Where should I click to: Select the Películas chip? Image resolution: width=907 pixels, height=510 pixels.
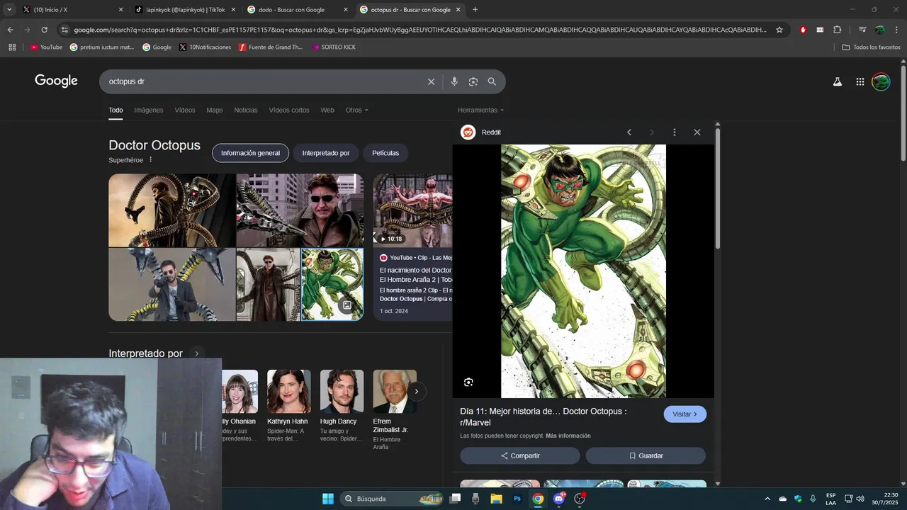385,153
